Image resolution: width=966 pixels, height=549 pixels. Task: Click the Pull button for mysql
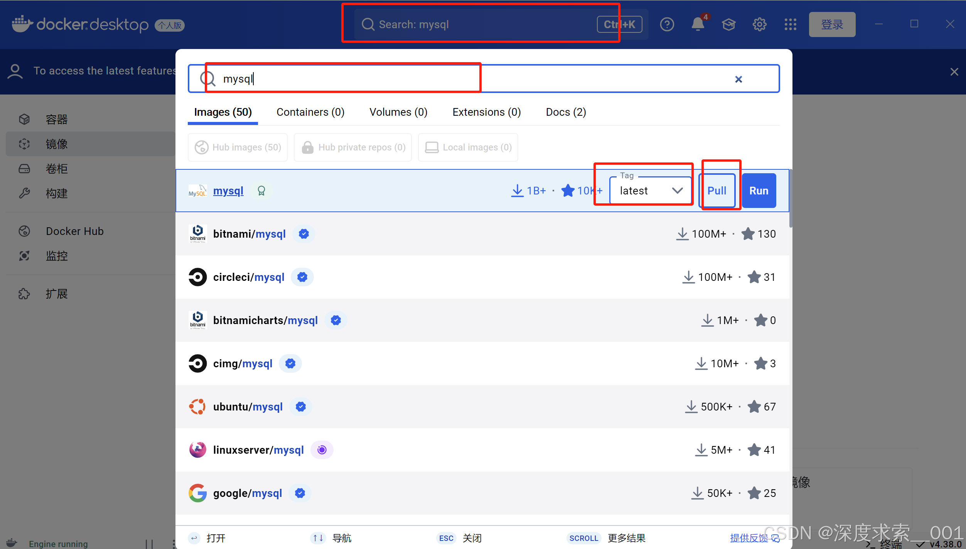click(716, 191)
